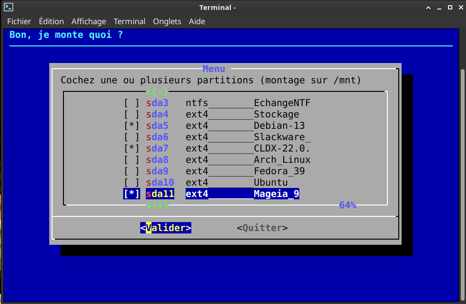Open the Édition menu
The width and height of the screenshot is (466, 304).
[x=51, y=21]
